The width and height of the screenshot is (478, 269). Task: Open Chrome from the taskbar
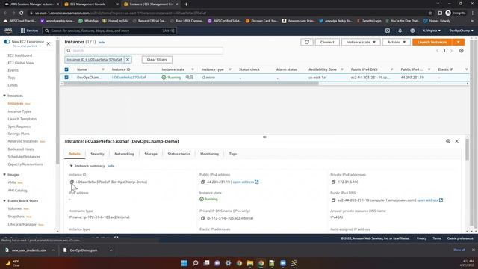click(x=261, y=263)
